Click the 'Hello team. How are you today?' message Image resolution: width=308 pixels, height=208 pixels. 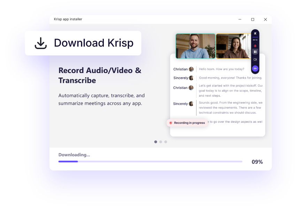[x=222, y=69]
